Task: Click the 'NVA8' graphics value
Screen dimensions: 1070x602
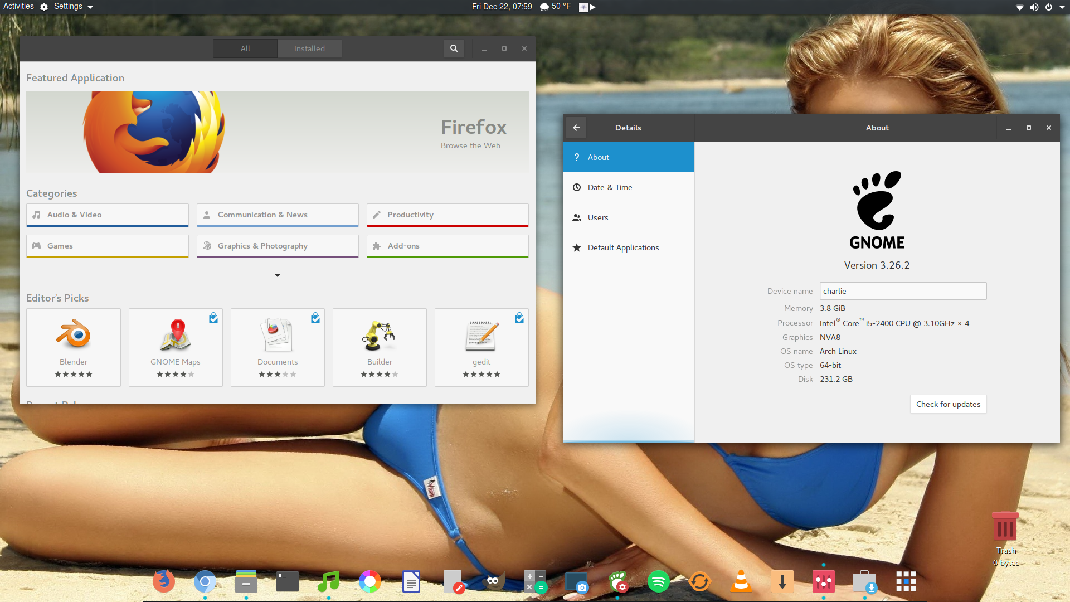Action: pos(830,337)
